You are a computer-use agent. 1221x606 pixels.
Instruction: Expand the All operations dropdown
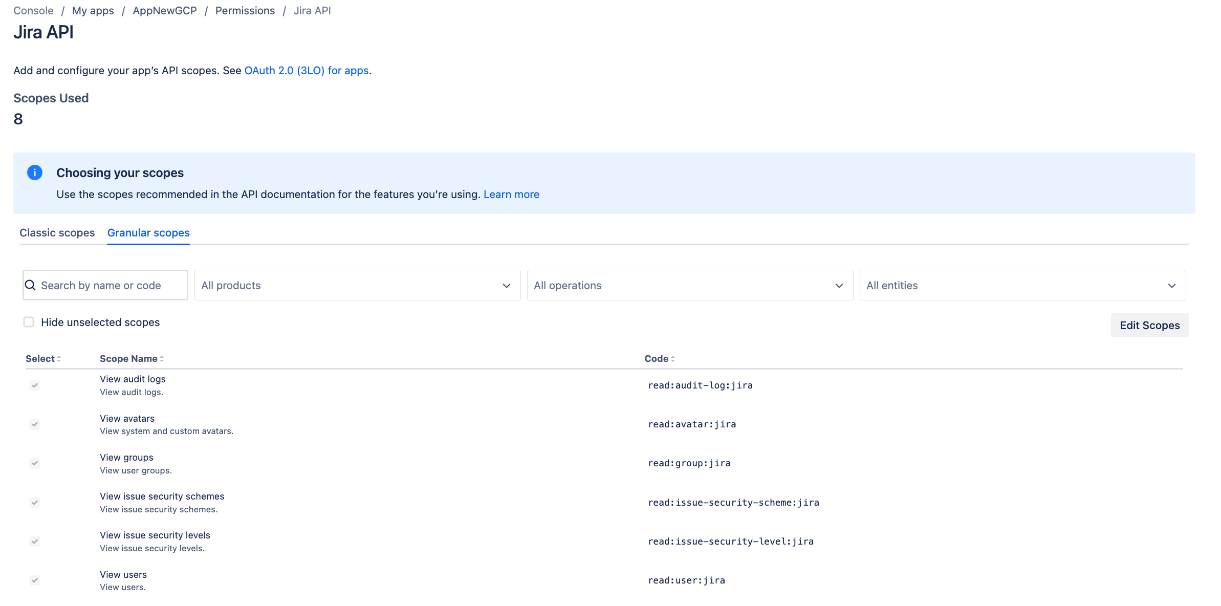690,285
